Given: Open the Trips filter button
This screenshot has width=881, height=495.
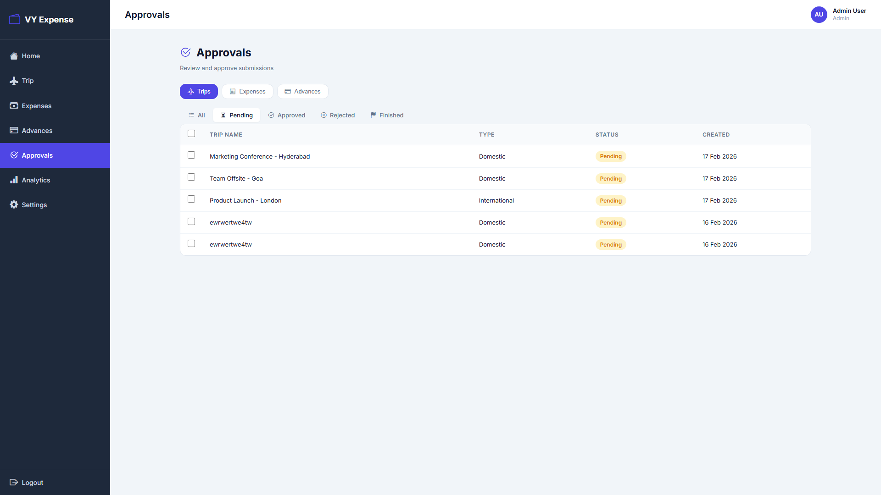Looking at the screenshot, I should [199, 91].
